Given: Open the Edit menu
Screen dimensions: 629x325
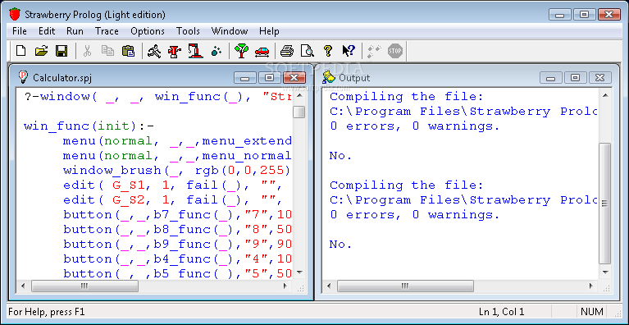Looking at the screenshot, I should [47, 31].
